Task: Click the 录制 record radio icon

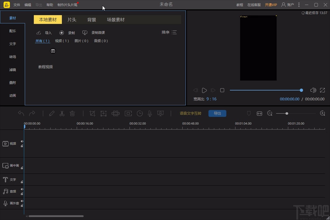Action: pos(62,33)
